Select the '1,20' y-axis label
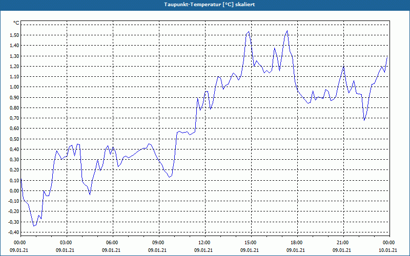Screen dimensions: 410x256 click(x=15, y=66)
